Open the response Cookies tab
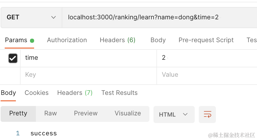257x140 pixels. [36, 93]
